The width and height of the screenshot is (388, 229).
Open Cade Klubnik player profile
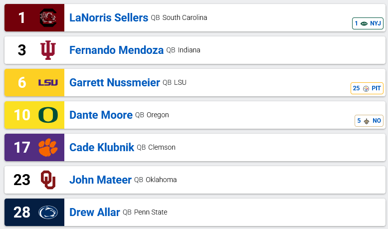pos(101,148)
